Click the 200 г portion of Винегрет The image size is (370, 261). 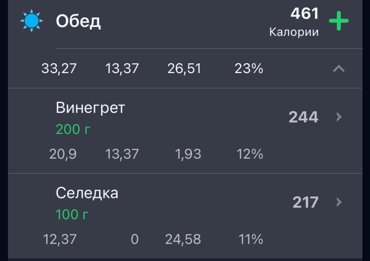73,129
